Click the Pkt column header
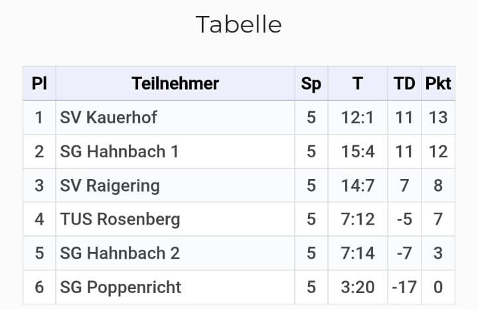The width and height of the screenshot is (478, 309). (438, 84)
